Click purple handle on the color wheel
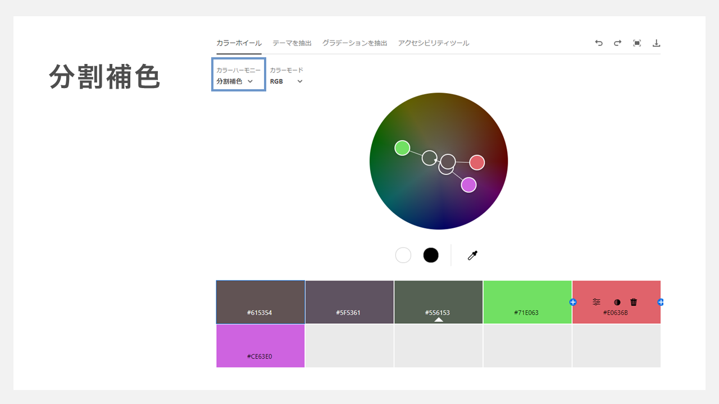 pos(469,185)
